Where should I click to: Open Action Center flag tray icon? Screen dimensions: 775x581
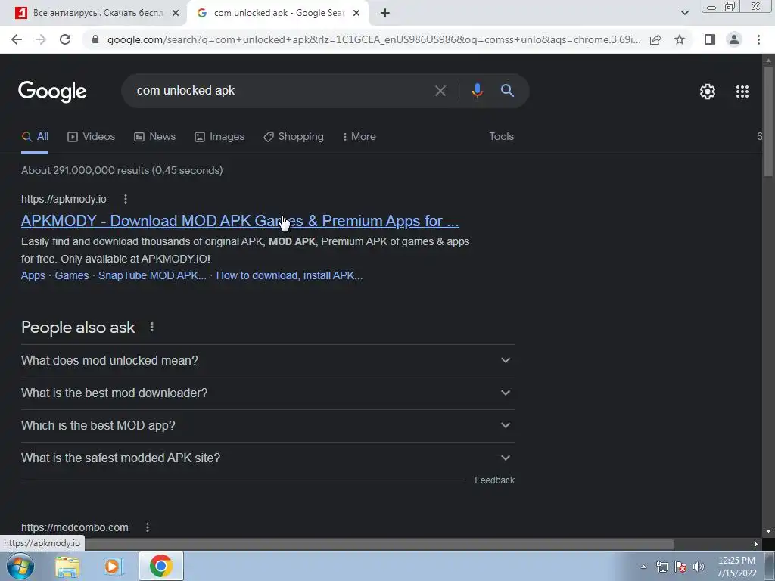coord(680,567)
